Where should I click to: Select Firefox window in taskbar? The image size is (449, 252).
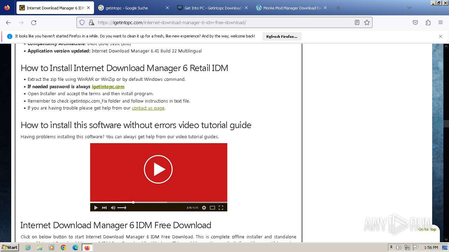click(87, 247)
